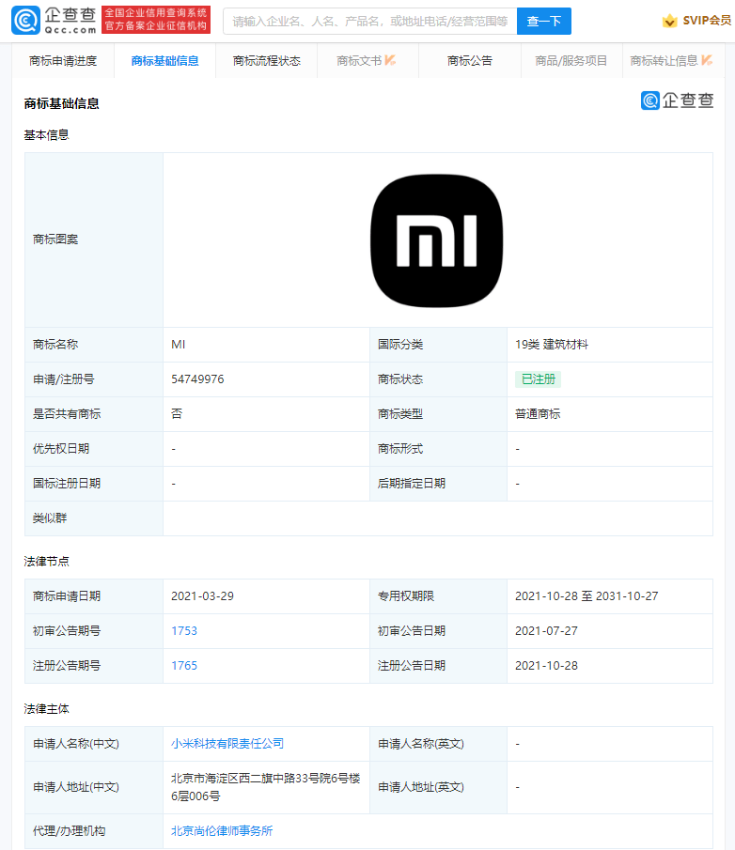Click the VIP badge on 商标转让信息 tab

coord(707,60)
